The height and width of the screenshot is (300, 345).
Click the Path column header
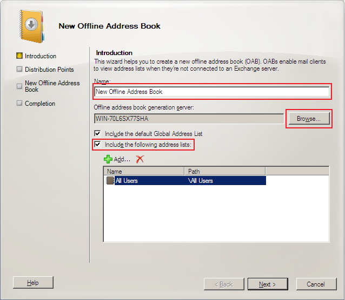pyautogui.click(x=225, y=171)
